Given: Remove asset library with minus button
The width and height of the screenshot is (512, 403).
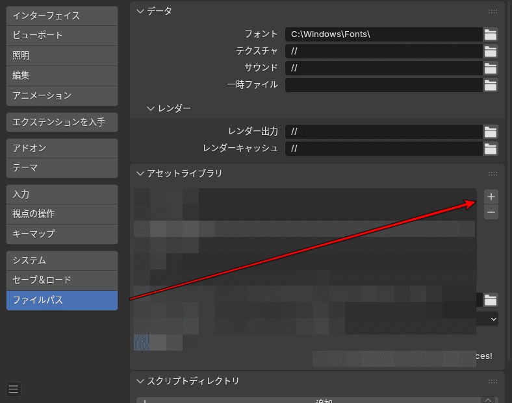Looking at the screenshot, I should [491, 212].
